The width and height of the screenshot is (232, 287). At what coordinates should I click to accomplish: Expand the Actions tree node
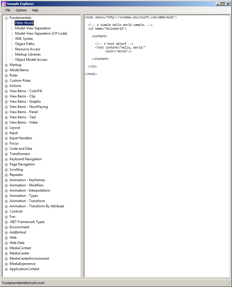click(x=6, y=86)
